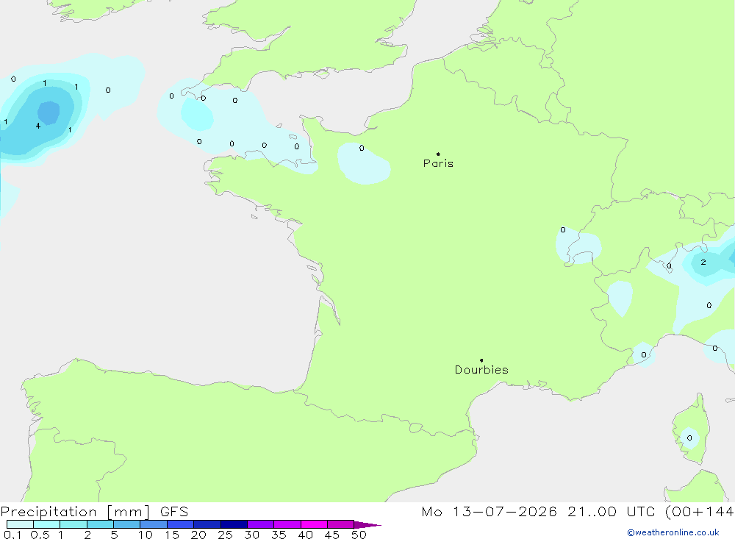The image size is (735, 539).
Task: Click the legend scale label 20
Action: click(198, 535)
